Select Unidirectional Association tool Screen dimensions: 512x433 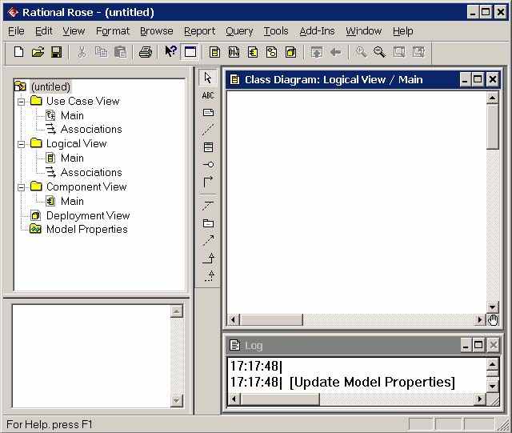pos(208,182)
